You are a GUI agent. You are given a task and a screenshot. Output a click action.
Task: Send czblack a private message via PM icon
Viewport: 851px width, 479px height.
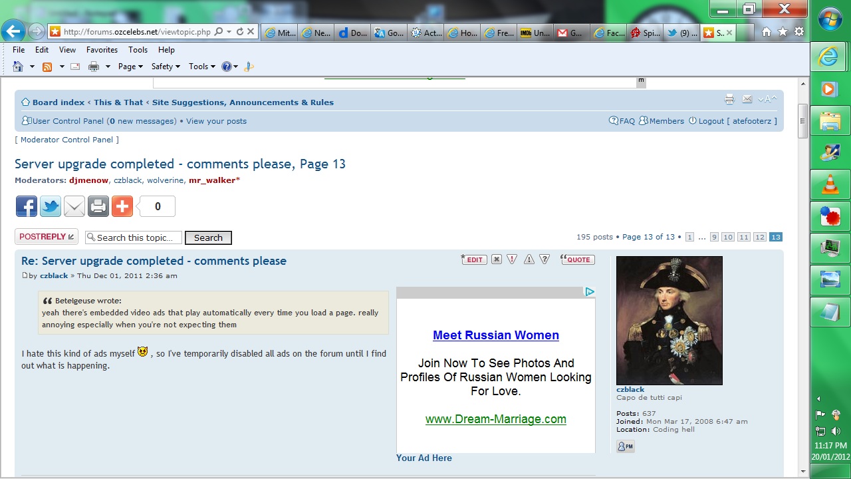point(625,446)
